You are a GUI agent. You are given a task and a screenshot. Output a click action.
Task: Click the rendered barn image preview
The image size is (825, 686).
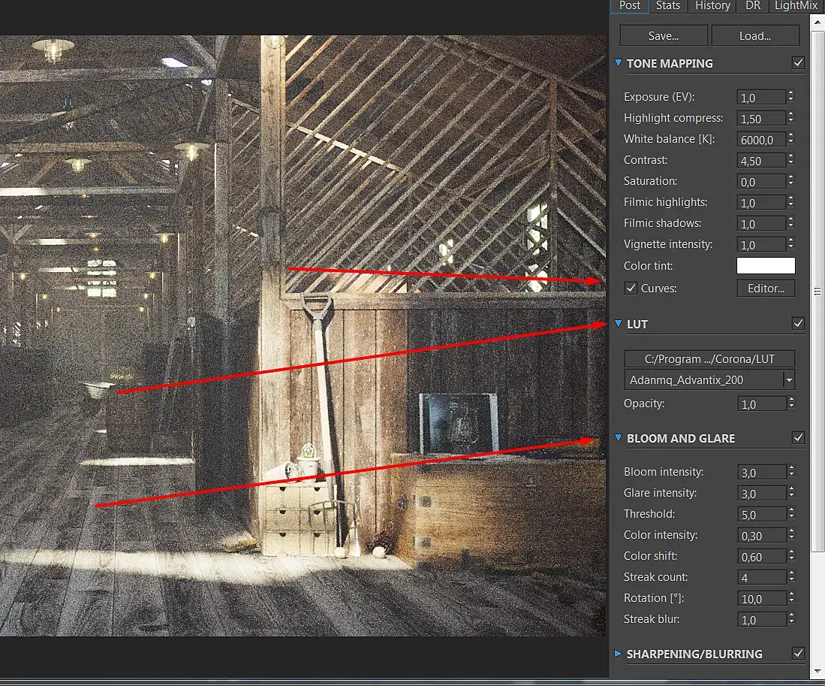coord(303,335)
